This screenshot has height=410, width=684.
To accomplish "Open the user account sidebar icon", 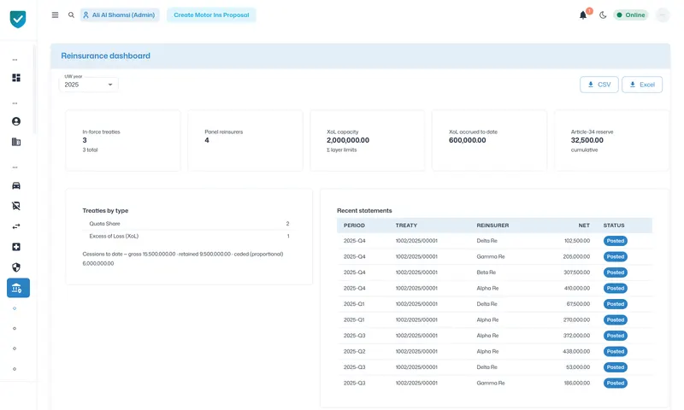I will 16,121.
